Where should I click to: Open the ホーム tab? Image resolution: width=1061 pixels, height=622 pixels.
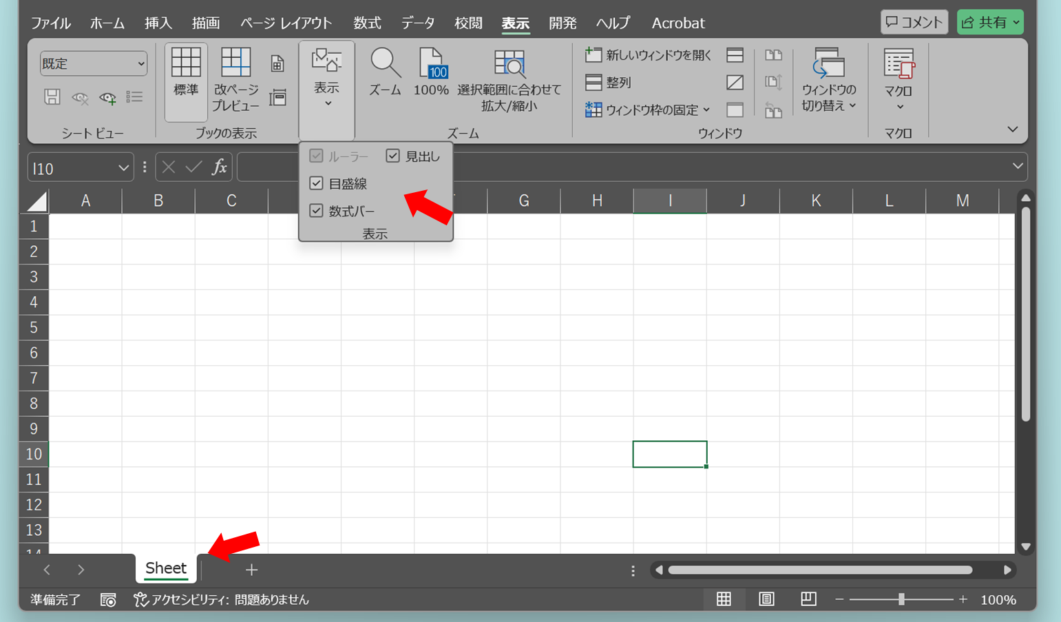tap(107, 23)
